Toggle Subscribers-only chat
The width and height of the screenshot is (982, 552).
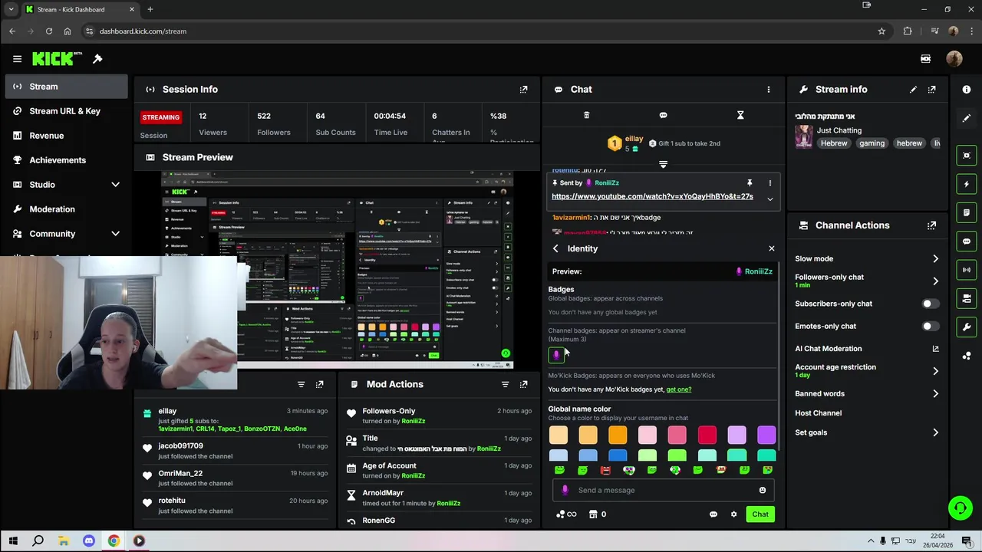point(930,304)
